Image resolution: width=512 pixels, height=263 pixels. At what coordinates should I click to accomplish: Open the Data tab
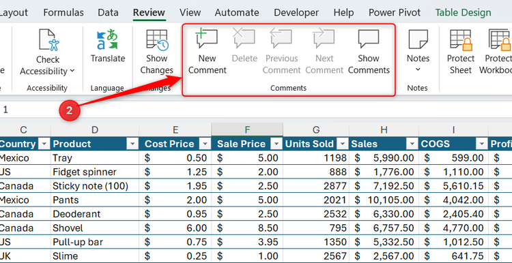click(x=108, y=13)
